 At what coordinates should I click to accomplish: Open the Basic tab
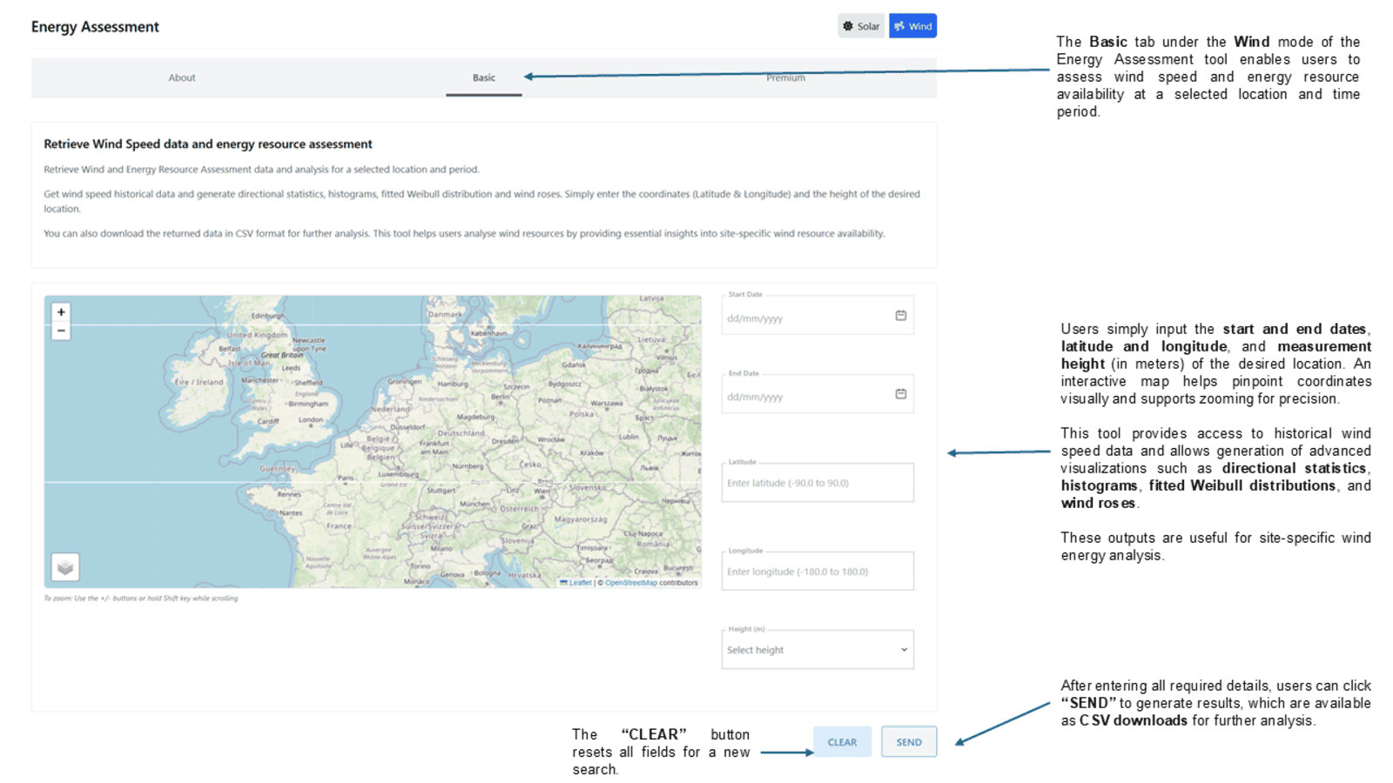coord(484,77)
